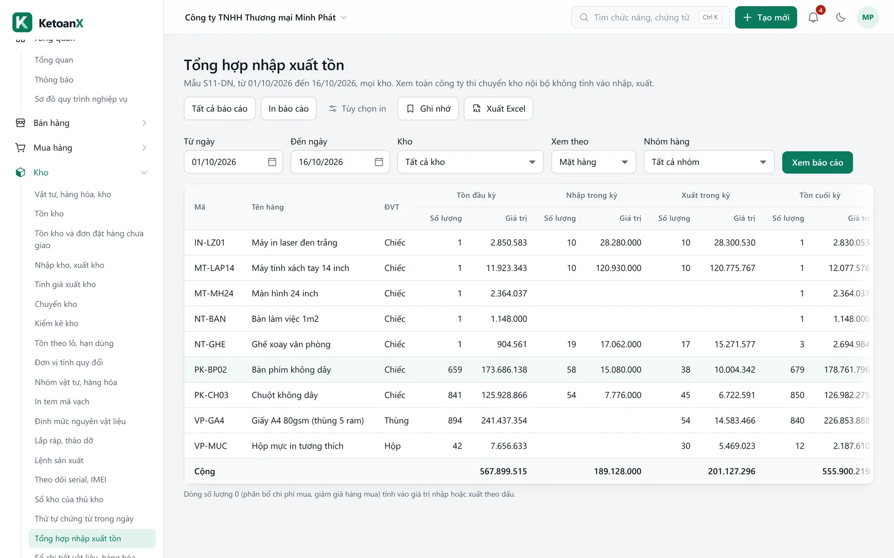This screenshot has height=558, width=894.
Task: Click the Tạo mới button
Action: (x=765, y=17)
